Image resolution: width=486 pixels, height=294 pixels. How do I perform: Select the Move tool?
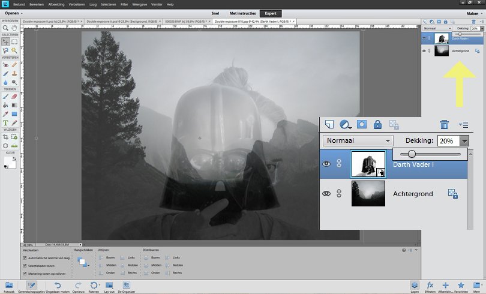click(5, 42)
